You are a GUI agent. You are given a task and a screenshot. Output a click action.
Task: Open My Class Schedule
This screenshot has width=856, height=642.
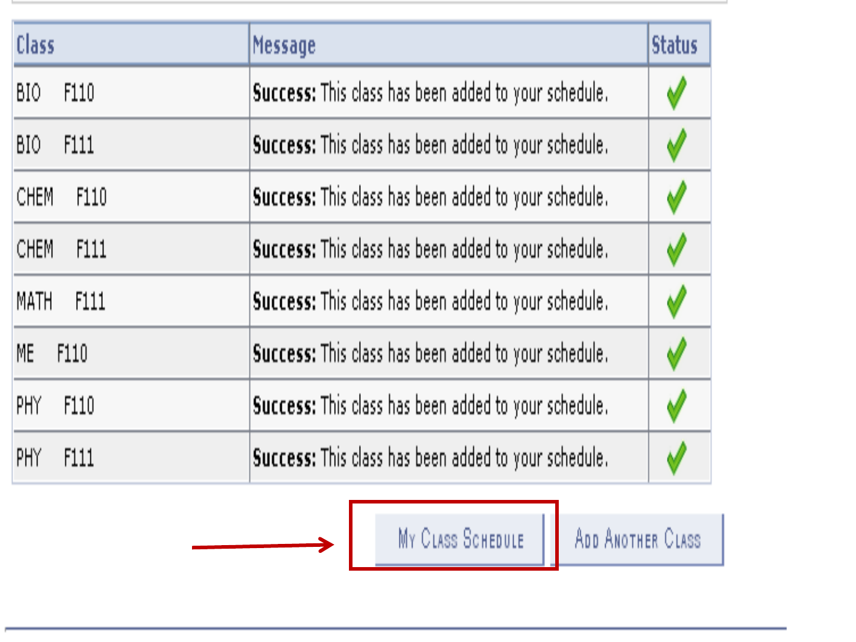(460, 539)
